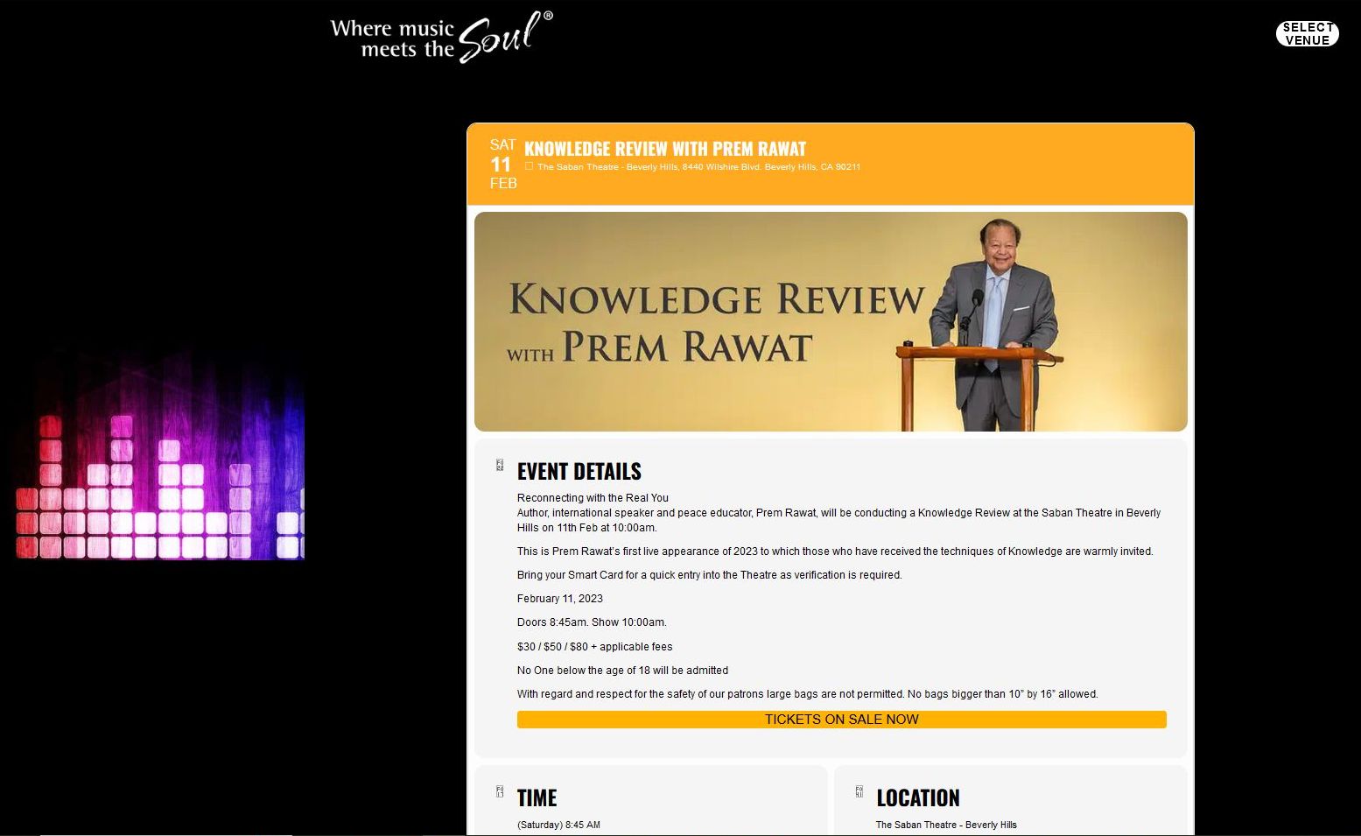Click 'The Saban Theatre - Beverly Hills' under LOCATION
Viewport: 1361px width, 836px height.
(946, 824)
